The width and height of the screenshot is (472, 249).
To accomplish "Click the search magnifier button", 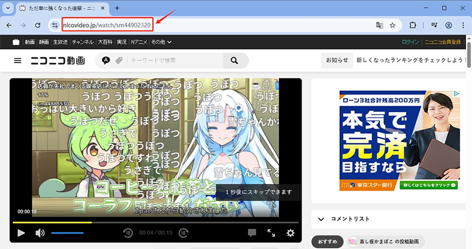I will pos(234,61).
